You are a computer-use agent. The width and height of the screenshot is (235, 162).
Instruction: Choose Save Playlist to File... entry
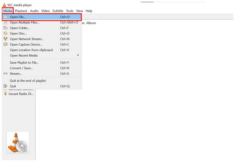(x=42, y=62)
